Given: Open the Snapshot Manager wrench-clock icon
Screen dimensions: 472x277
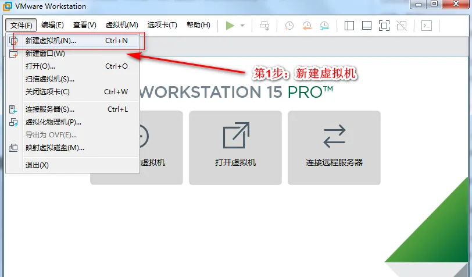Looking at the screenshot, I should coord(324,26).
